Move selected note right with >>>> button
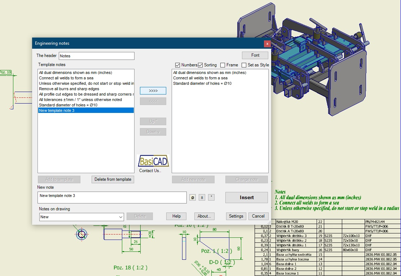Screen dimensions: 401x276 click(x=153, y=91)
